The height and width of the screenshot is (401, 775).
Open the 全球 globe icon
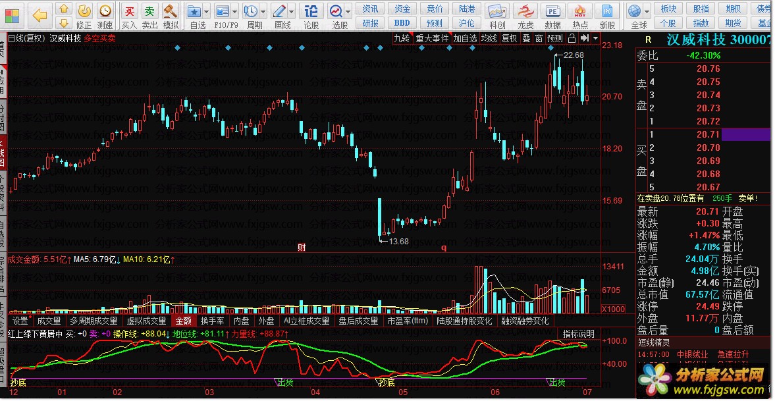635,11
